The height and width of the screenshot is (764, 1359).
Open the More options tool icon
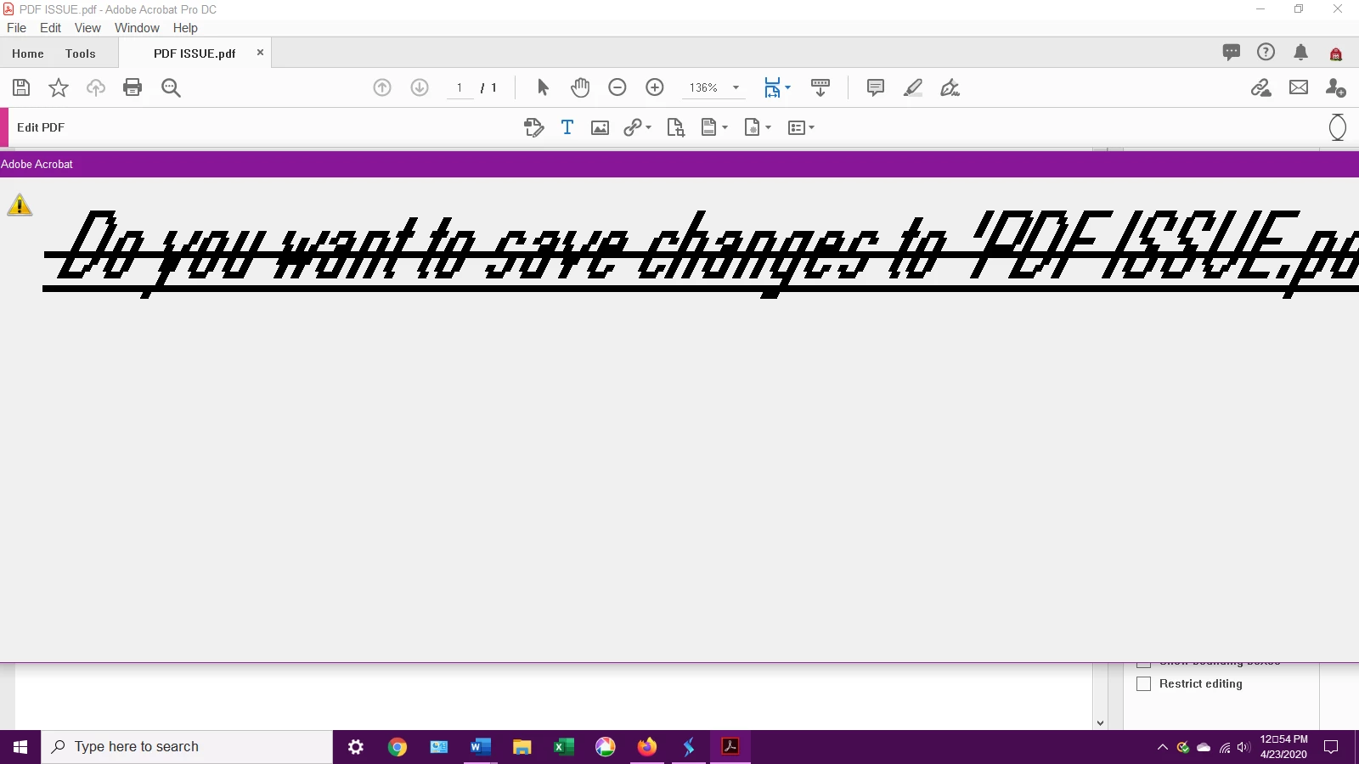point(797,128)
